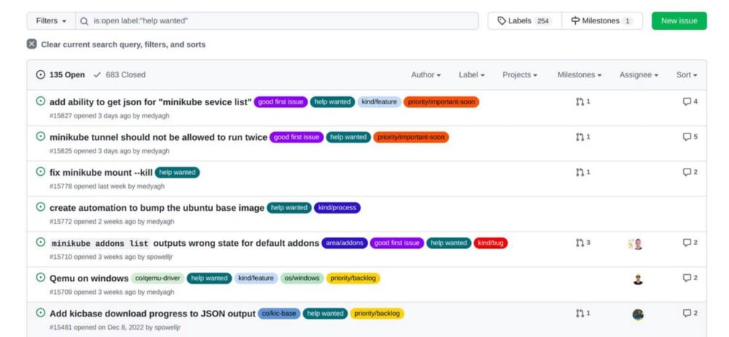Click the issue search query field

[277, 21]
